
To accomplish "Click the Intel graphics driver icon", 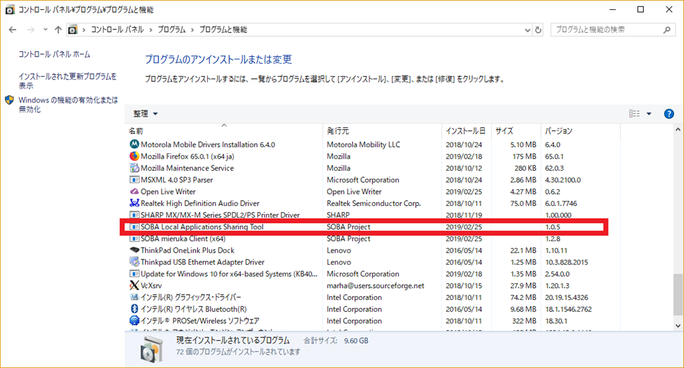I will point(134,297).
